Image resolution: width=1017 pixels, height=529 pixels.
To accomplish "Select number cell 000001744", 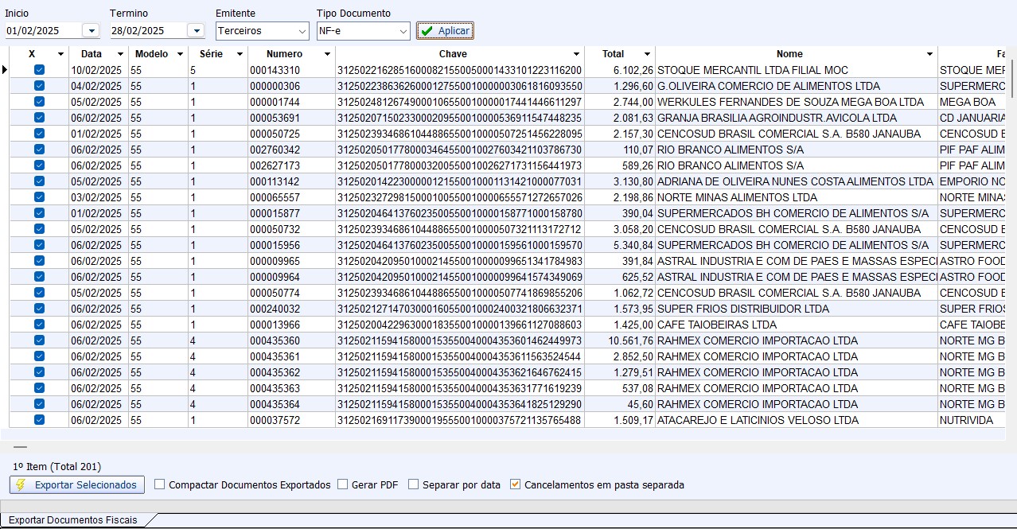I will 291,102.
